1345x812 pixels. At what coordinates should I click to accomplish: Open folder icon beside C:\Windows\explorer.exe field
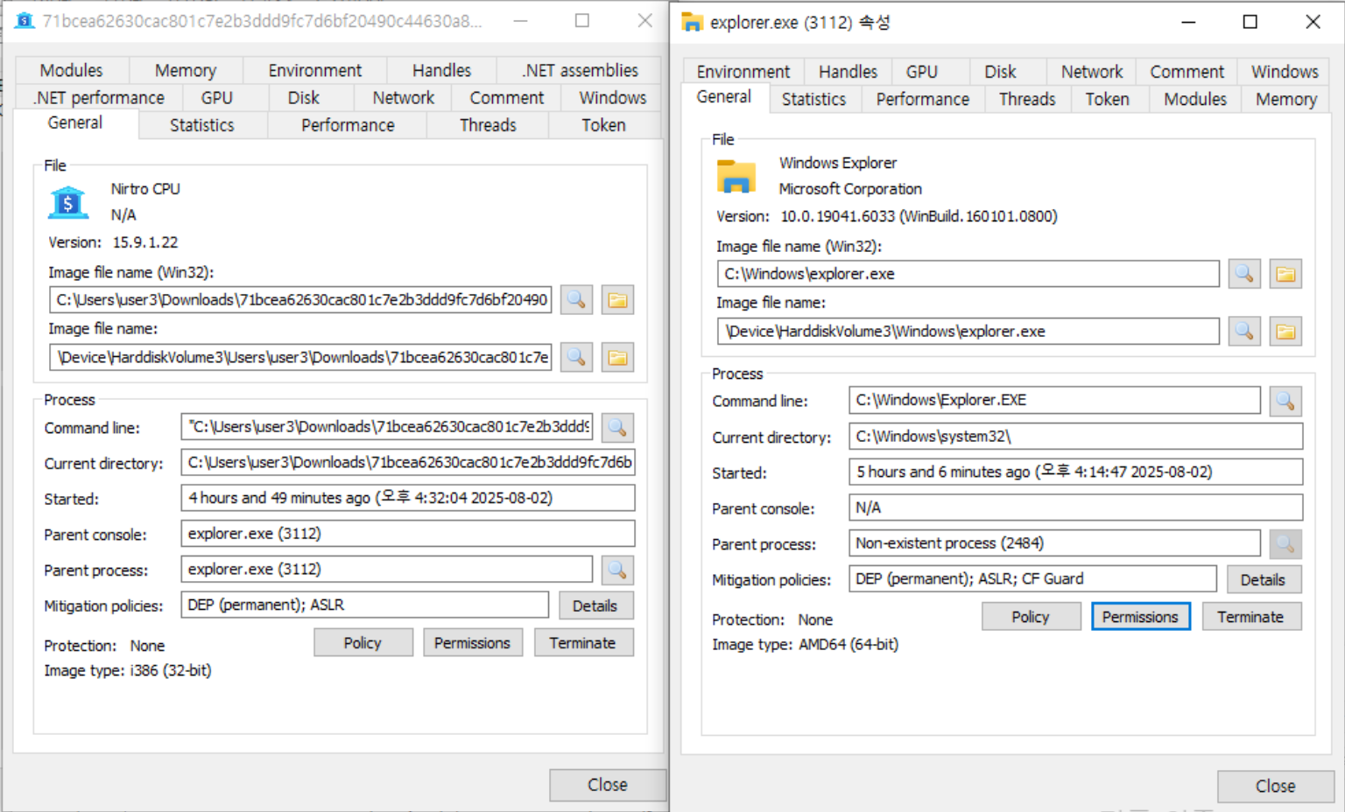point(1285,274)
